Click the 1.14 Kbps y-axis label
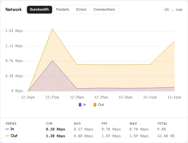 [x=14, y=46]
